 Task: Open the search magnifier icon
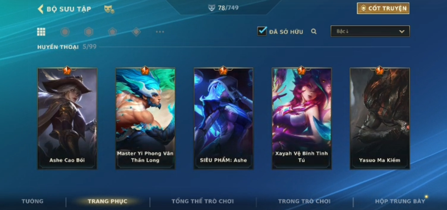point(314,31)
